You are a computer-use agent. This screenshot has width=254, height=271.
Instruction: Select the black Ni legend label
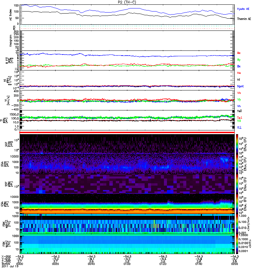tap(238, 80)
